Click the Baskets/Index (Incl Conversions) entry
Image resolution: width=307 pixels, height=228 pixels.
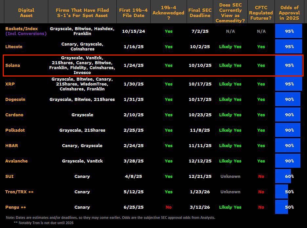coord(26,31)
